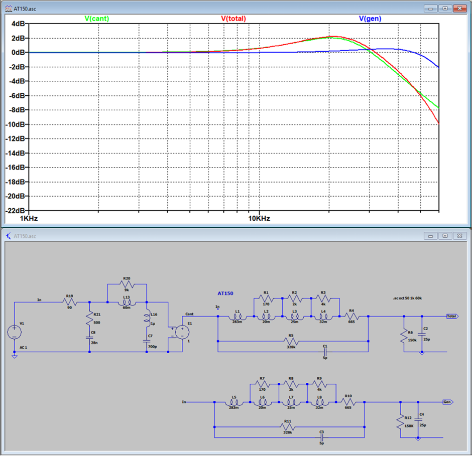Click the -22dB vertical axis label
Screen dimensions: 472x456
[16, 211]
